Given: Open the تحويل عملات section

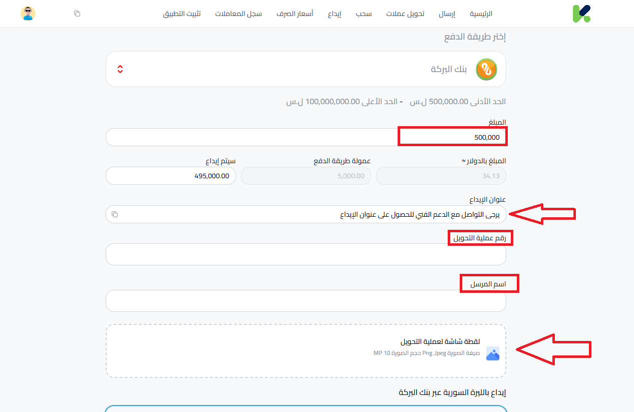Looking at the screenshot, I should tap(405, 14).
